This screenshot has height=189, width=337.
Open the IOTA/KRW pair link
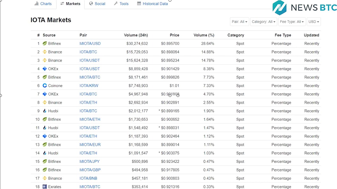tap(89, 85)
